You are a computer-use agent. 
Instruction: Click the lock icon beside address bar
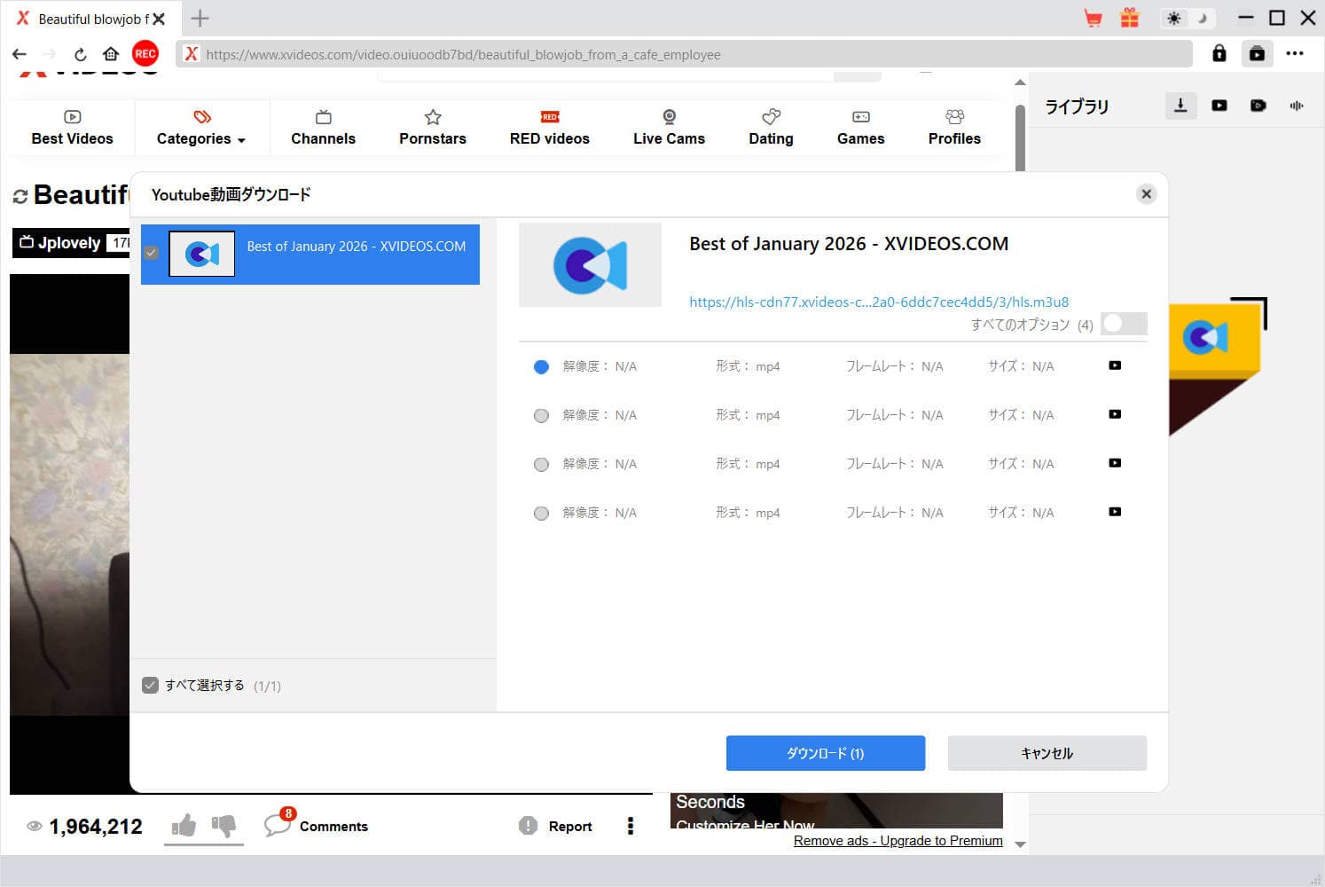[1219, 54]
